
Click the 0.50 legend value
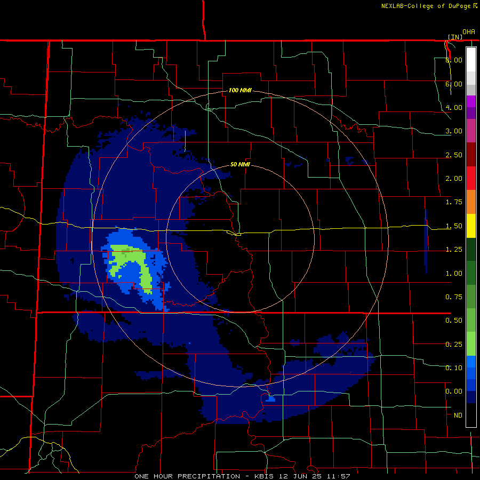click(x=454, y=321)
